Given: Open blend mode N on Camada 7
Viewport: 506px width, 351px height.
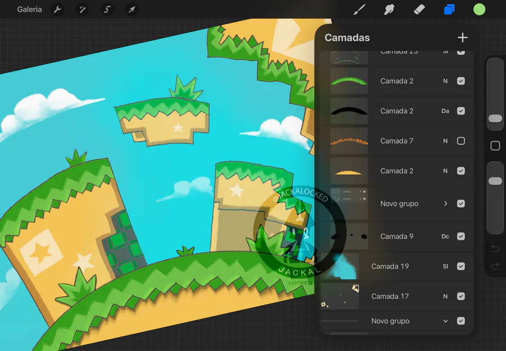Looking at the screenshot, I should (x=445, y=141).
